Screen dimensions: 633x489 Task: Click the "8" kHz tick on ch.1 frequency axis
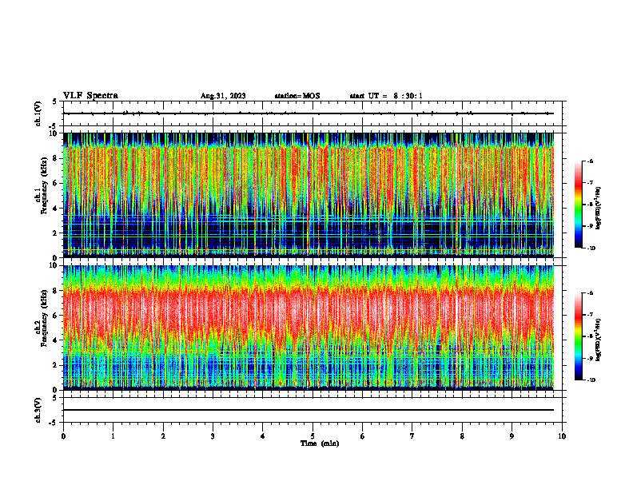point(56,158)
